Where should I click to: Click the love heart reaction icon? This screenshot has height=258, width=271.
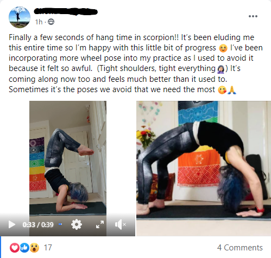[x=14, y=248]
